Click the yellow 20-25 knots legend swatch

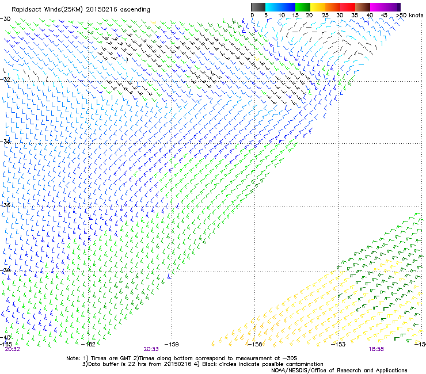click(318, 7)
